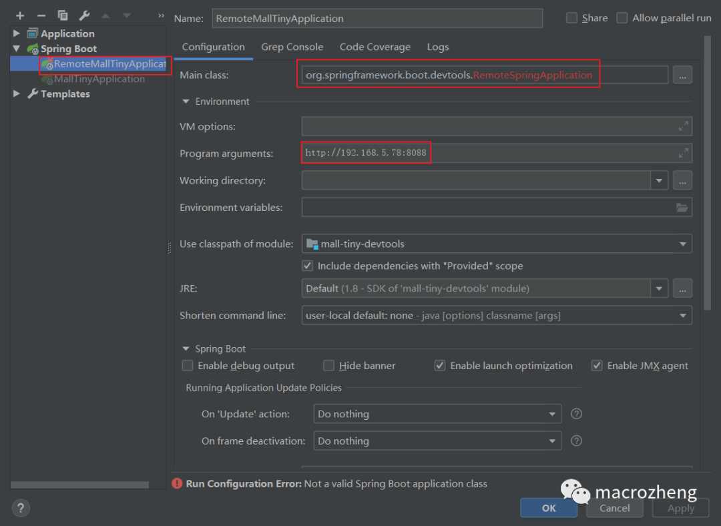
Task: Add a new run configuration with plus icon
Action: pos(20,16)
